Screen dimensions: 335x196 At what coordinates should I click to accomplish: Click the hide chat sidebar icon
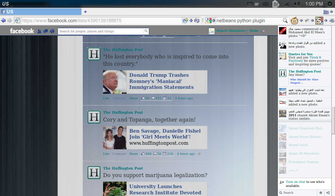(328, 193)
